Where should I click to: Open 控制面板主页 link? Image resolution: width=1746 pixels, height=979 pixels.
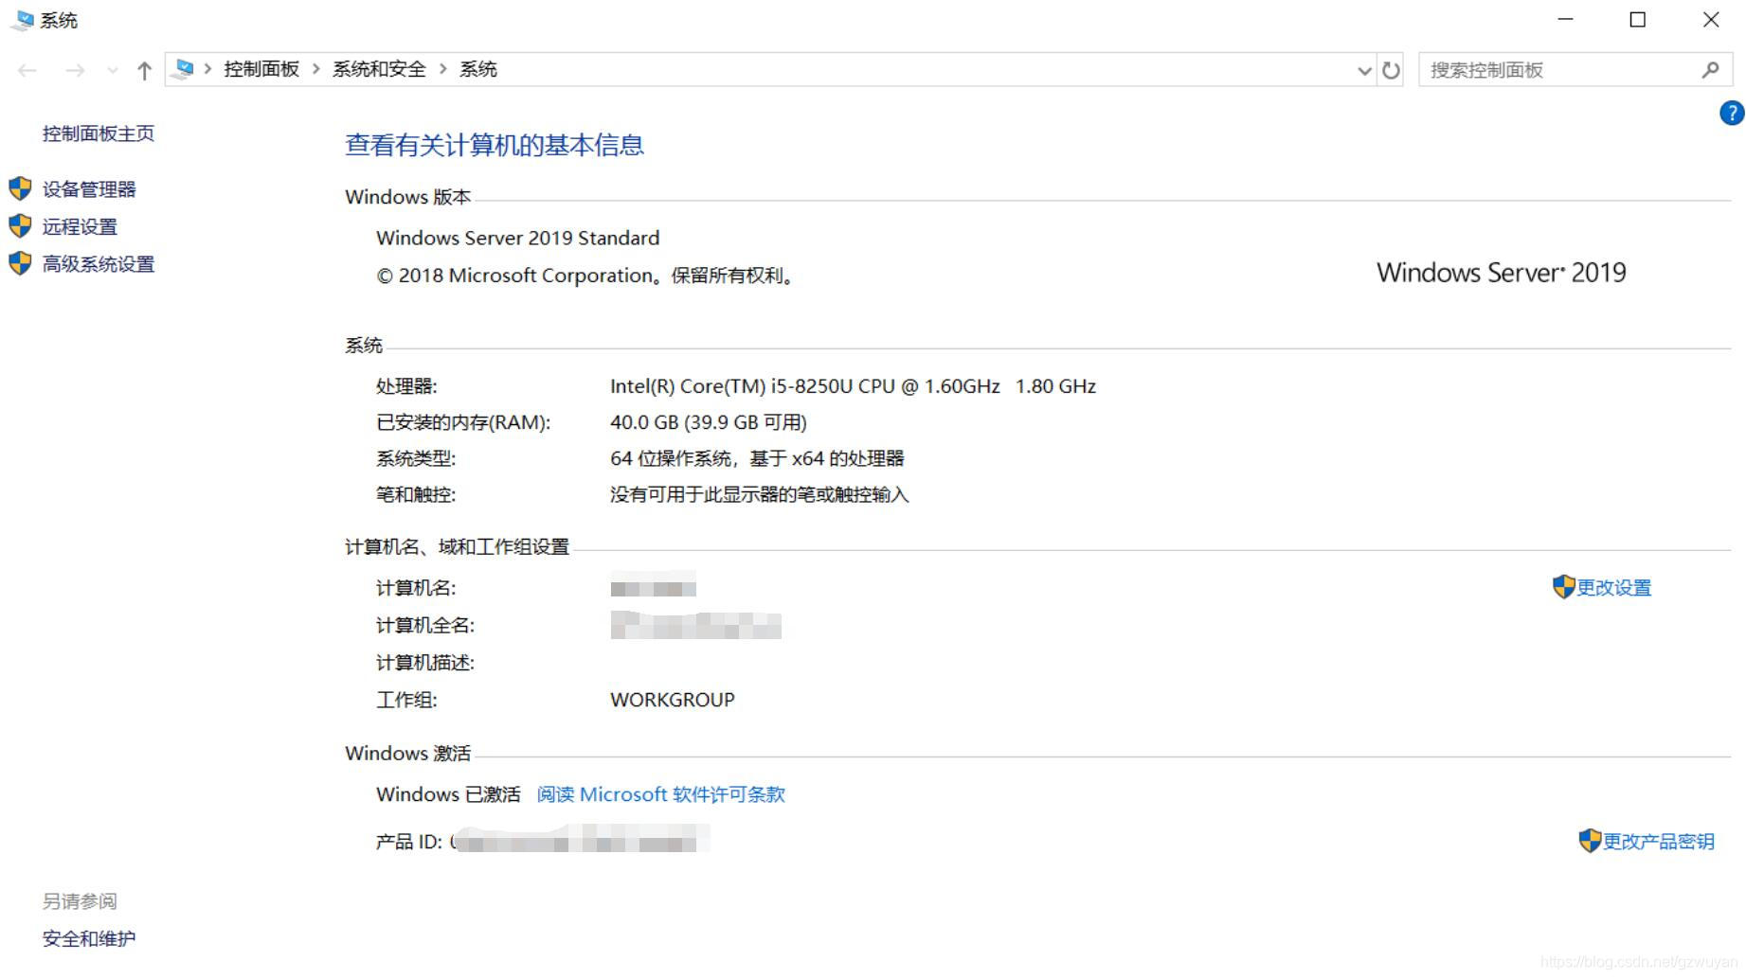[99, 133]
